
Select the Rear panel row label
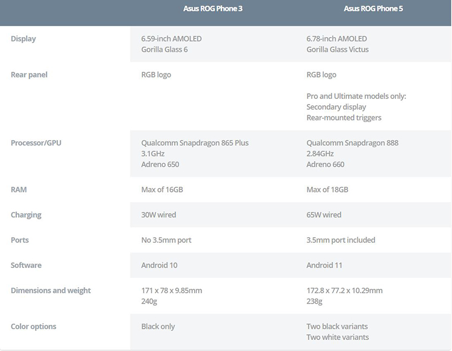point(29,75)
